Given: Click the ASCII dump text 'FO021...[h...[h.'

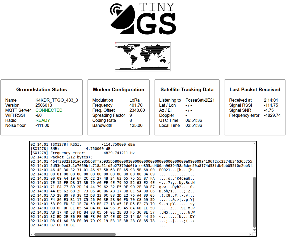Looking at the screenshot, I should coord(177,170).
